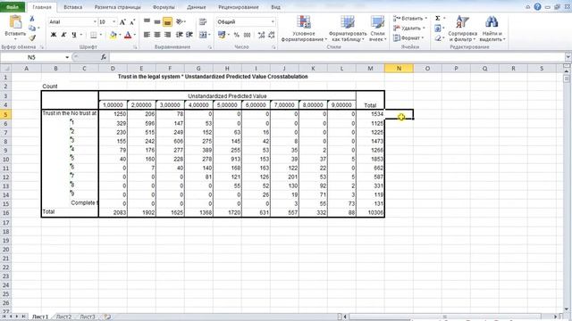Image resolution: width=572 pixels, height=321 pixels.
Task: Click the Fill down icon in editing group
Action: (438, 28)
